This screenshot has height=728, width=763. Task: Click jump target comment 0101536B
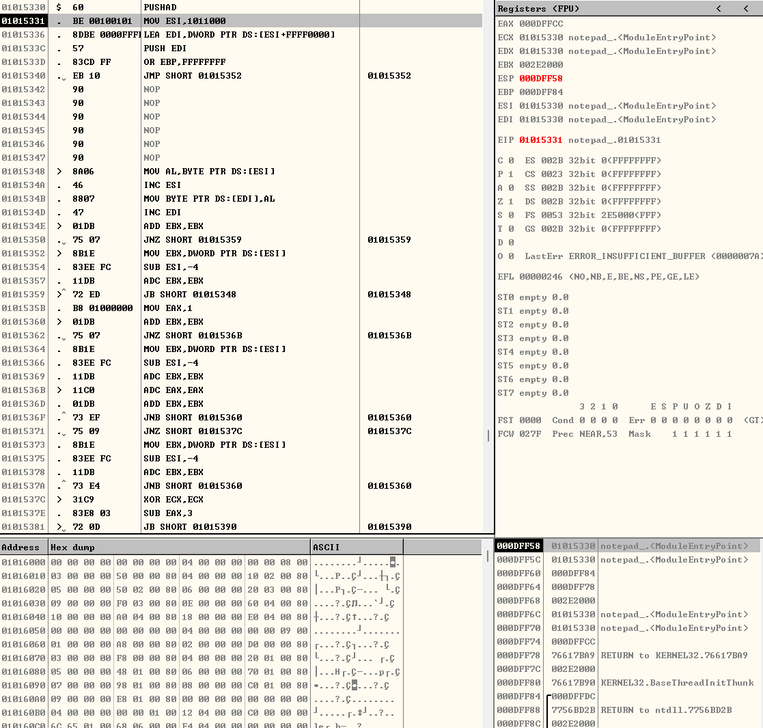pyautogui.click(x=390, y=335)
